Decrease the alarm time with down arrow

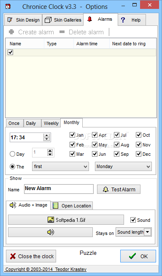pos(47,139)
